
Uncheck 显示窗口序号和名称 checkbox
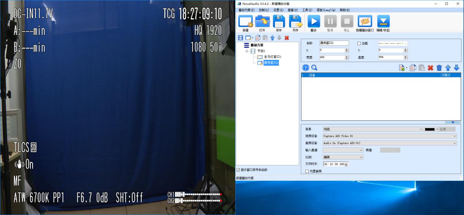pos(238,170)
